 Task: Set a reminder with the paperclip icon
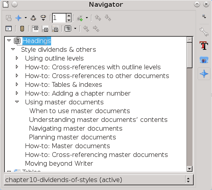tap(22, 29)
